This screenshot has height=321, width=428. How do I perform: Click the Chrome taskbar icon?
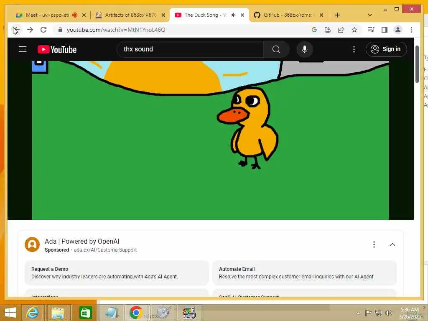click(x=136, y=313)
